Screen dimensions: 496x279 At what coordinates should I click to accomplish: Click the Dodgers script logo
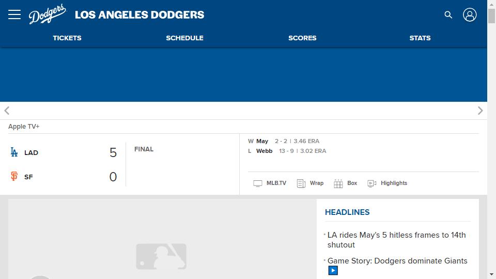click(x=48, y=14)
